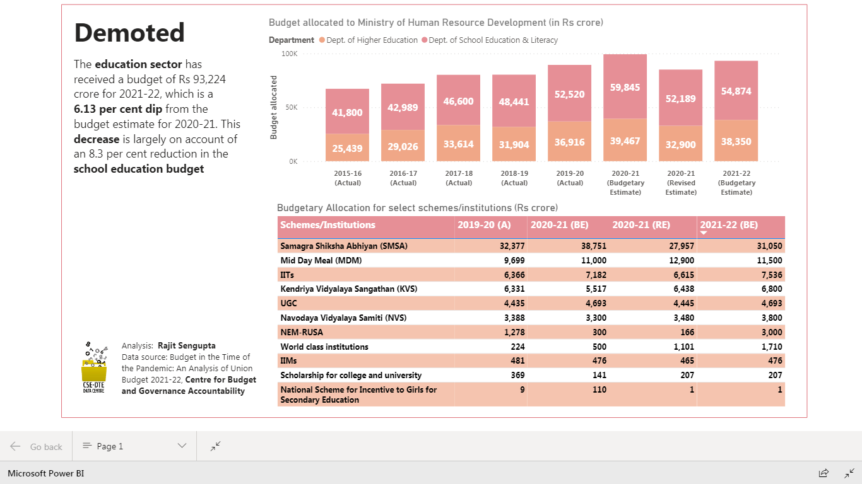The image size is (862, 484).
Task: Click the Dept. of School Education & Literacy legend swatch
Action: pos(424,40)
